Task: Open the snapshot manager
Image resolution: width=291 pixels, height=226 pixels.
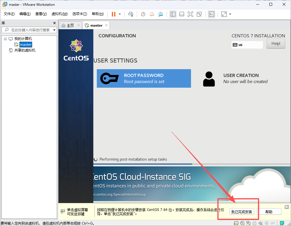Action: point(161,14)
